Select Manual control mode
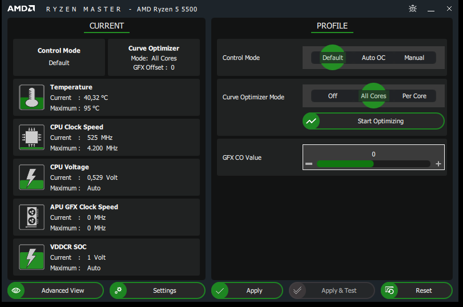Screen dimensions: 463x307 [414, 58]
